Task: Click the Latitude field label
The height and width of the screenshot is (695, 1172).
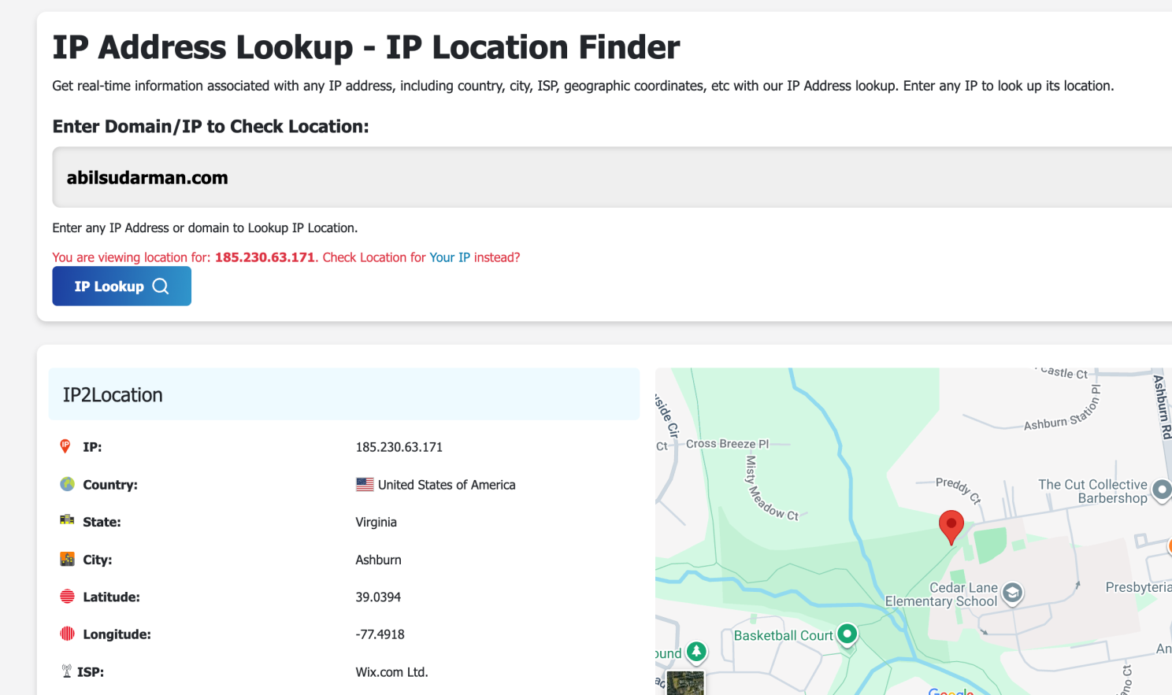Action: [112, 597]
